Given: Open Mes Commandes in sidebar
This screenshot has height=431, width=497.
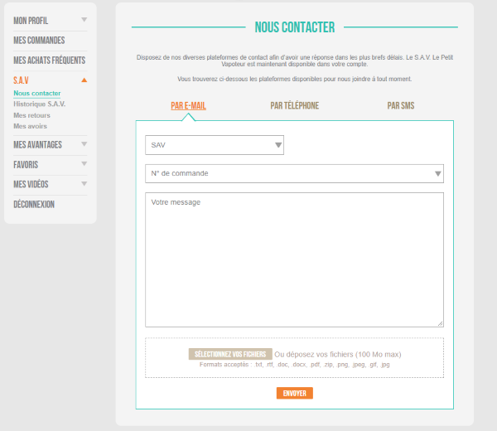Looking at the screenshot, I should point(39,41).
